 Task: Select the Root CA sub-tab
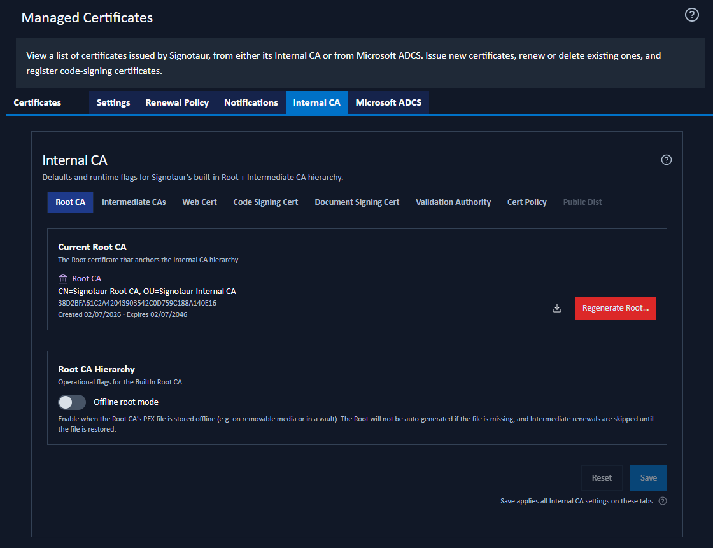coord(70,202)
